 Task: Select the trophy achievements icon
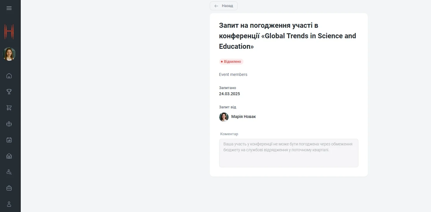point(9,92)
